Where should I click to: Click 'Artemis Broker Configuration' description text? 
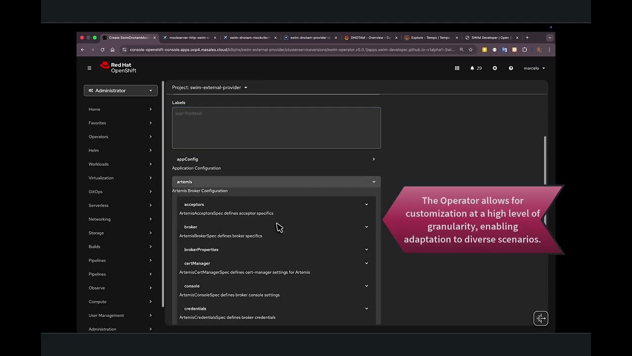(x=199, y=191)
